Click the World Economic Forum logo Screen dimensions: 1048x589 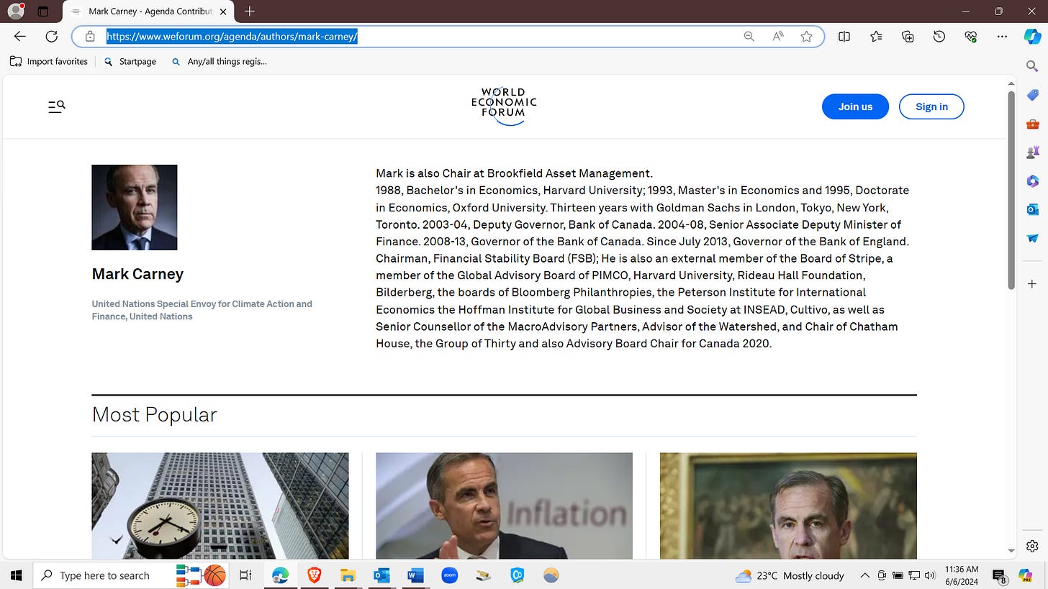(x=504, y=106)
